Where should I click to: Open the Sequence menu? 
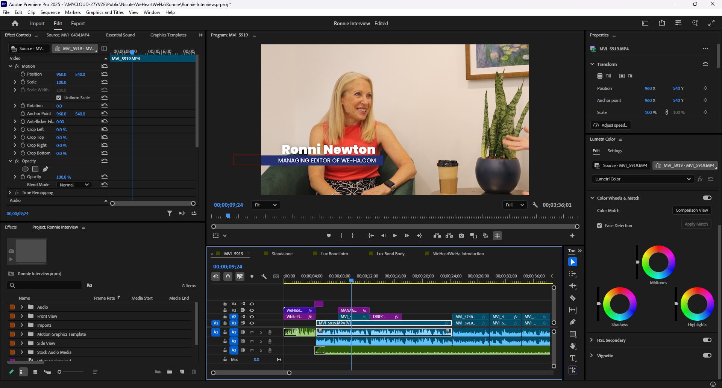tap(50, 12)
